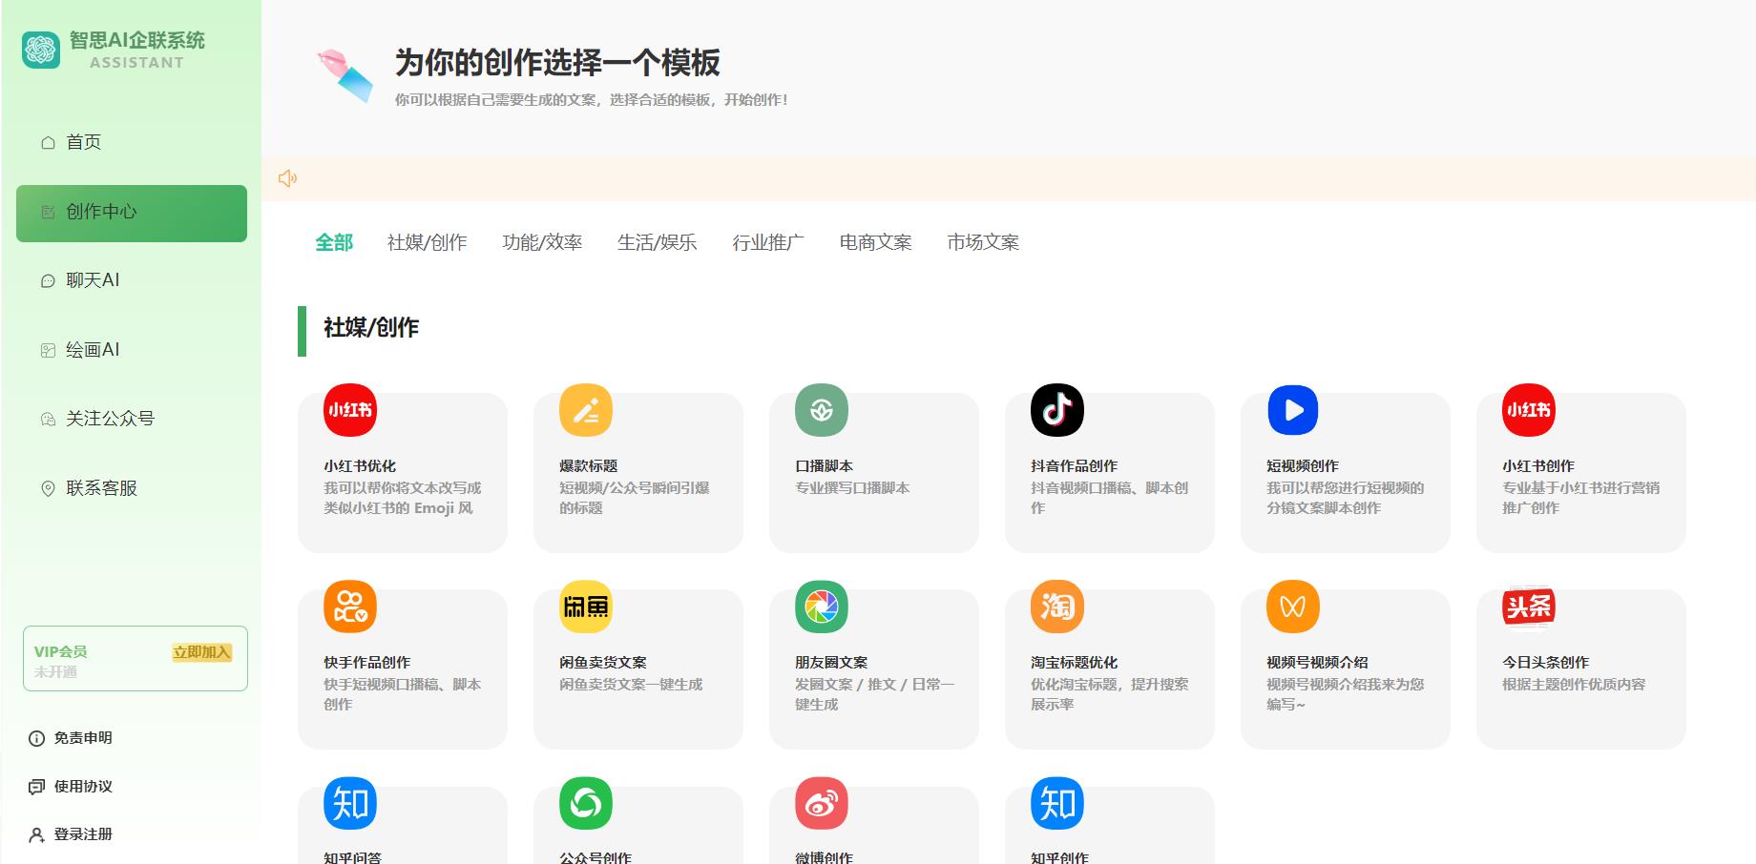Click the 小红书优化 red app icon
Viewport: 1756px width, 864px height.
tap(350, 410)
